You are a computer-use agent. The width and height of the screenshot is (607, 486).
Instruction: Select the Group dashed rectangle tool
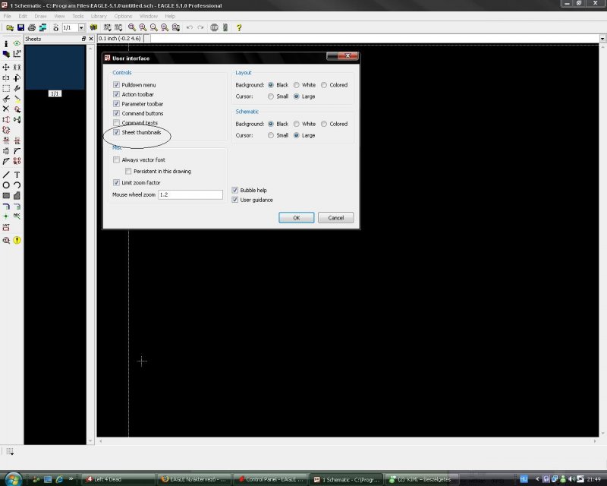click(x=6, y=88)
